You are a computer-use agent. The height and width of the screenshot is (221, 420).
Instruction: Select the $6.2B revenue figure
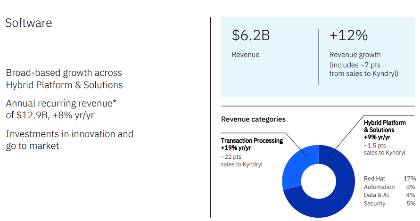(250, 35)
